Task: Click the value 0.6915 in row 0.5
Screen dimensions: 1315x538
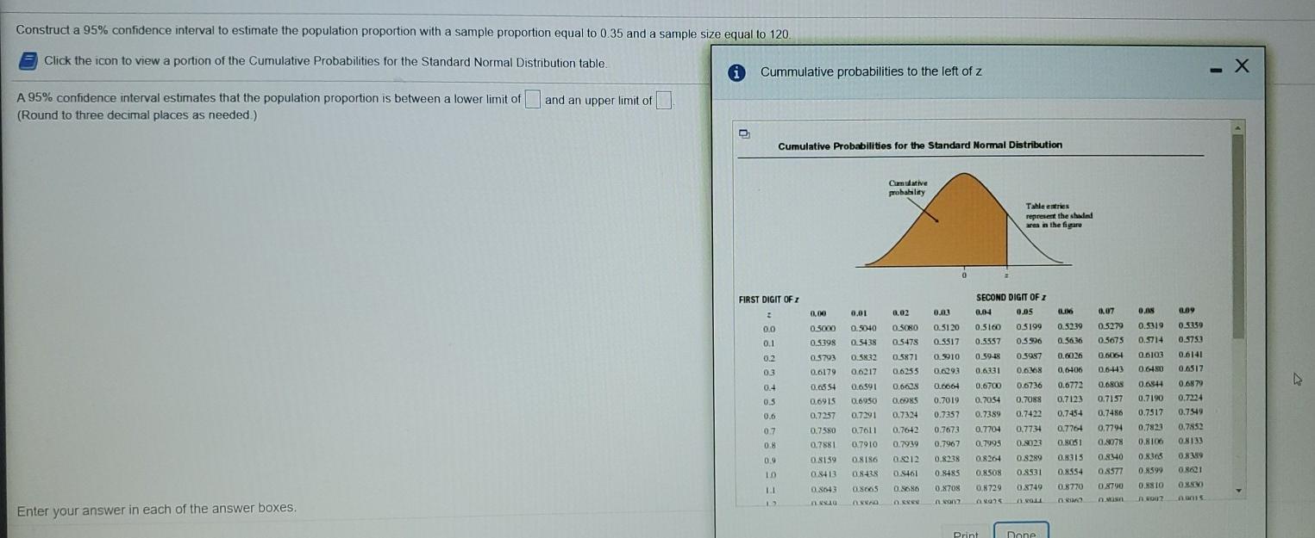Action: pos(823,402)
